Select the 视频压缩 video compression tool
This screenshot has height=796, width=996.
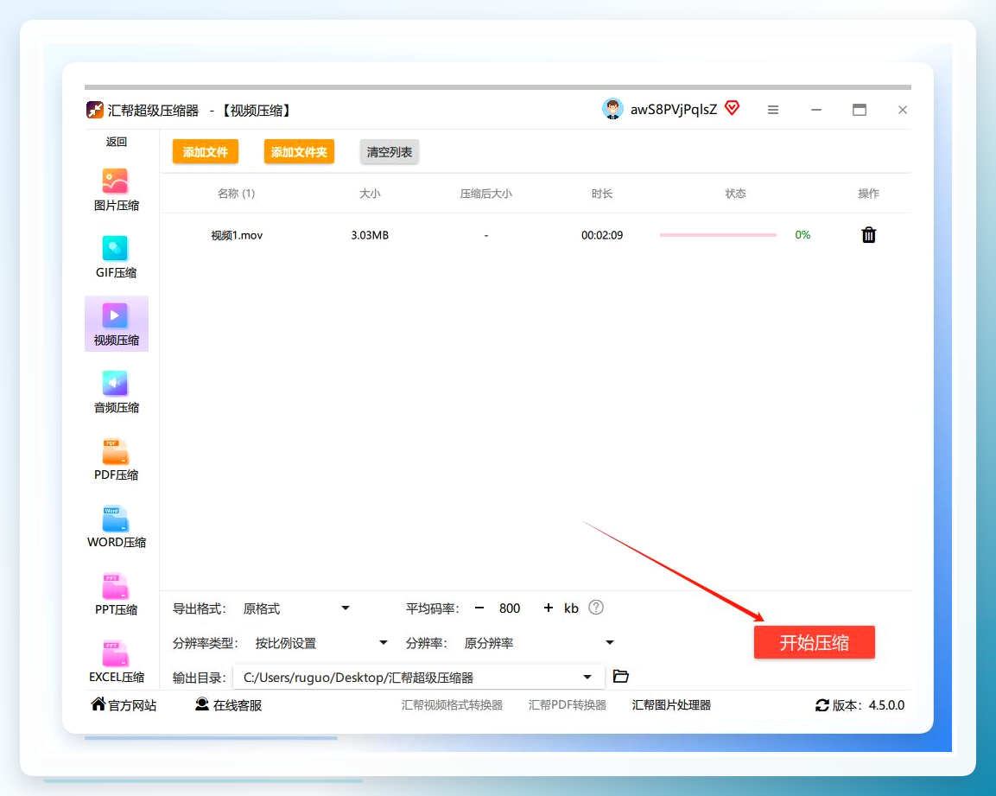117,323
